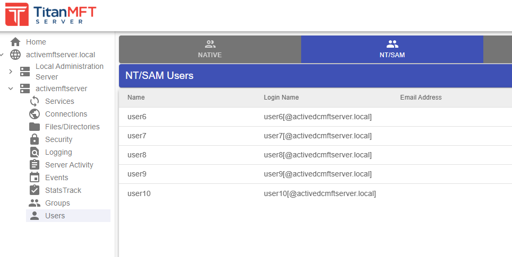Click the Logging magnifier icon

35,152
